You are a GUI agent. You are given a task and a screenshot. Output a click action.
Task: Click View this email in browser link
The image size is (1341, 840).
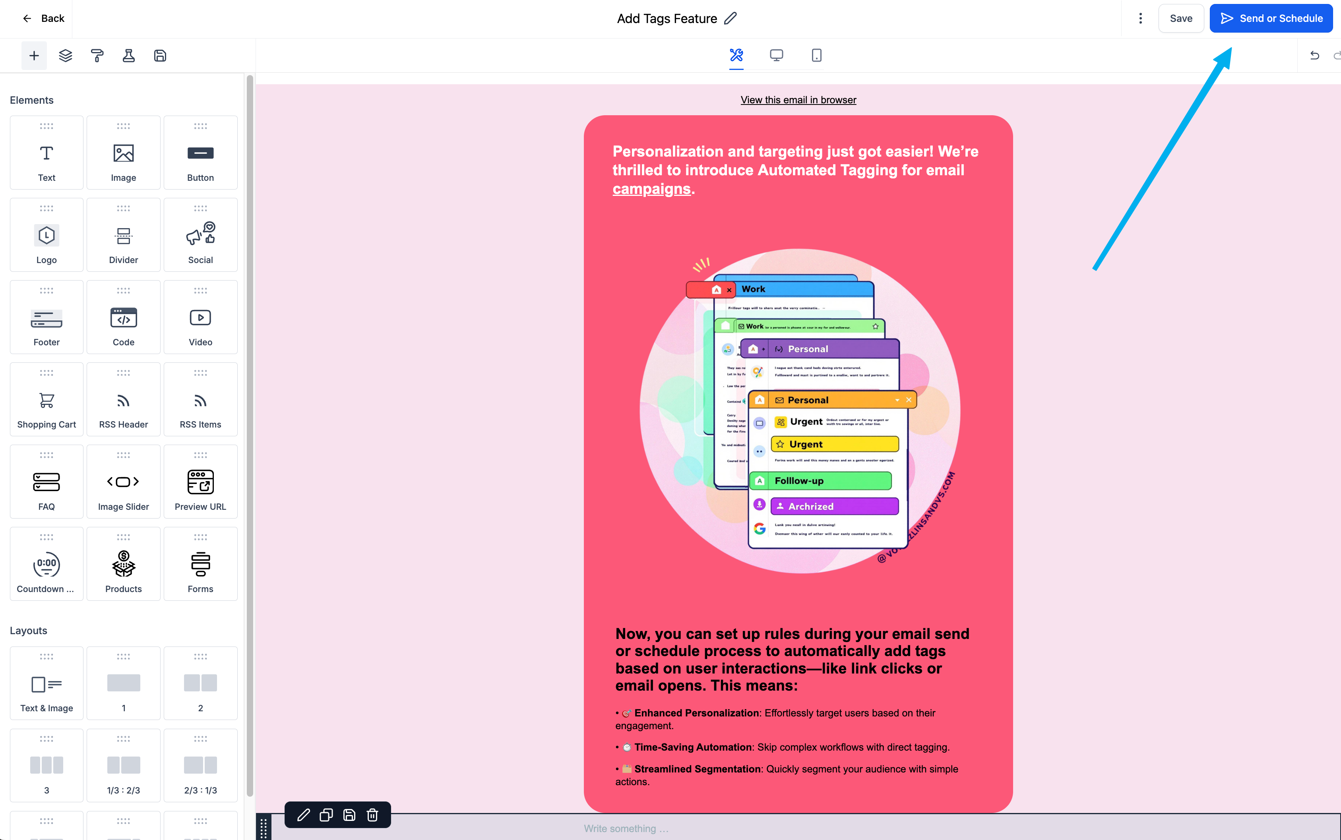click(x=798, y=100)
